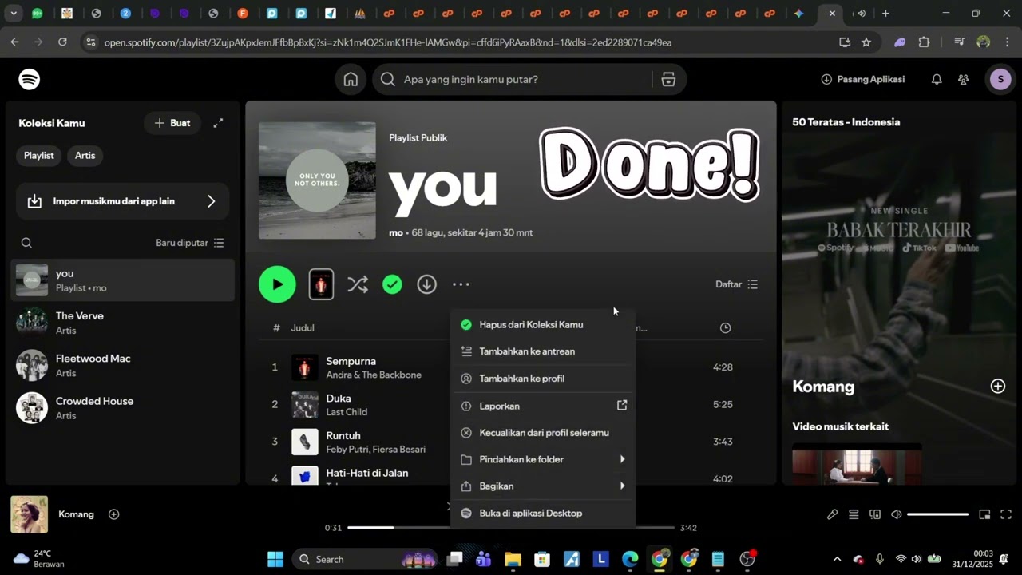This screenshot has height=575, width=1022.
Task: Click Pasang Aplikasi
Action: tap(862, 79)
